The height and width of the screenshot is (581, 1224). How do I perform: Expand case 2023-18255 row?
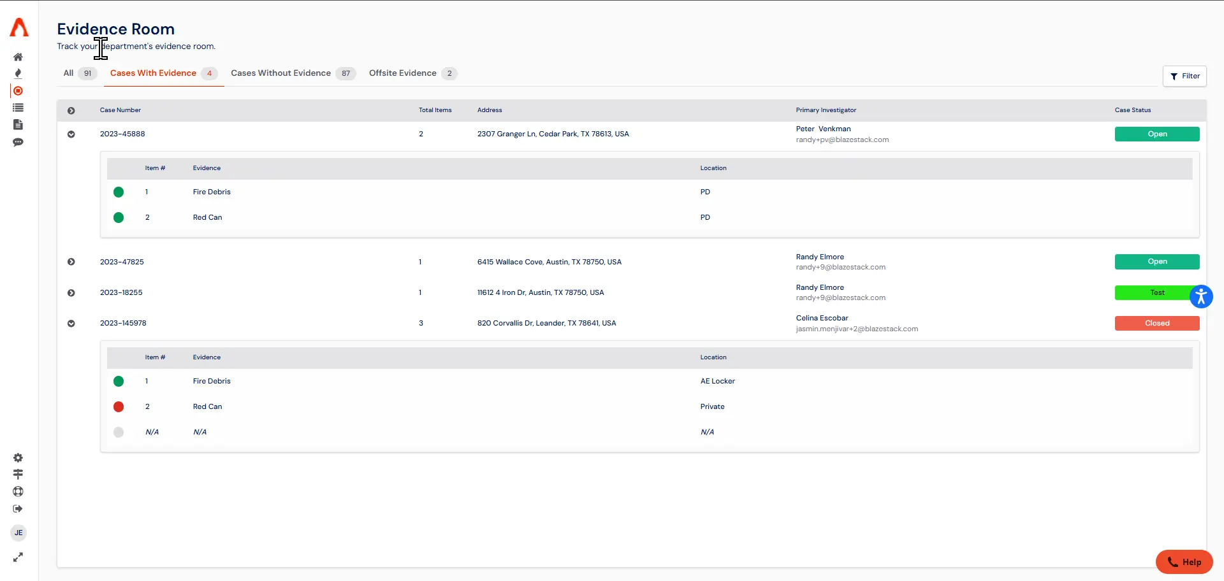click(71, 293)
